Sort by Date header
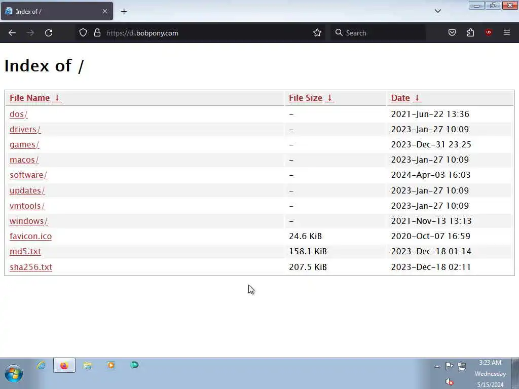This screenshot has height=389, width=519. pos(400,98)
